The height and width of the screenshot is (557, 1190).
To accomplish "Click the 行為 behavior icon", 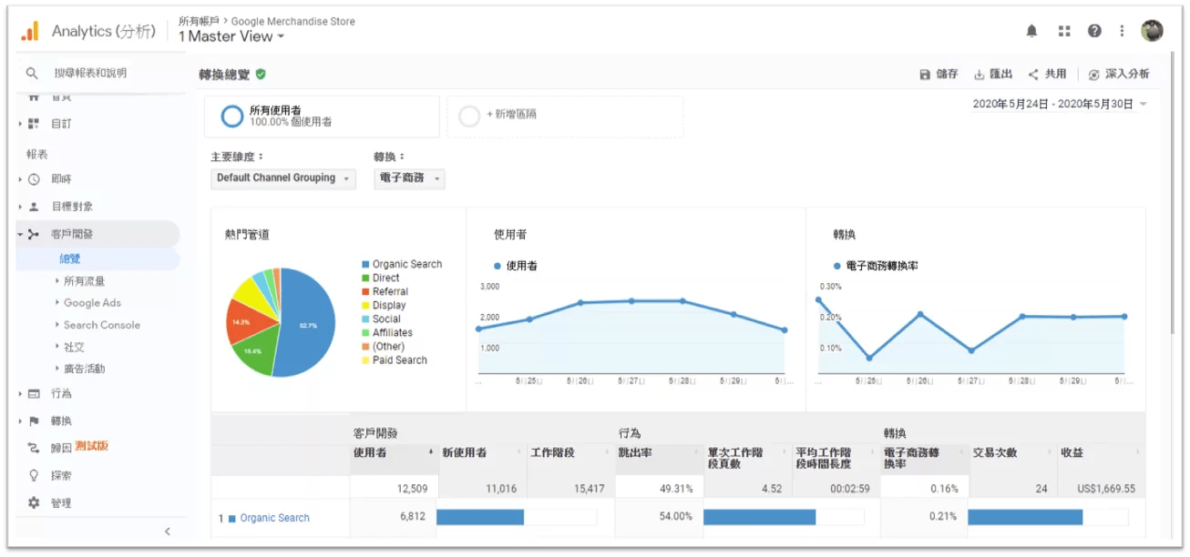I will tap(34, 394).
